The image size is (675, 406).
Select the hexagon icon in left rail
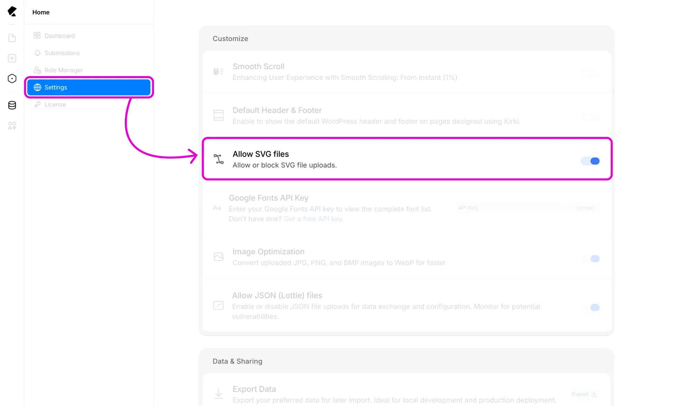tap(12, 79)
